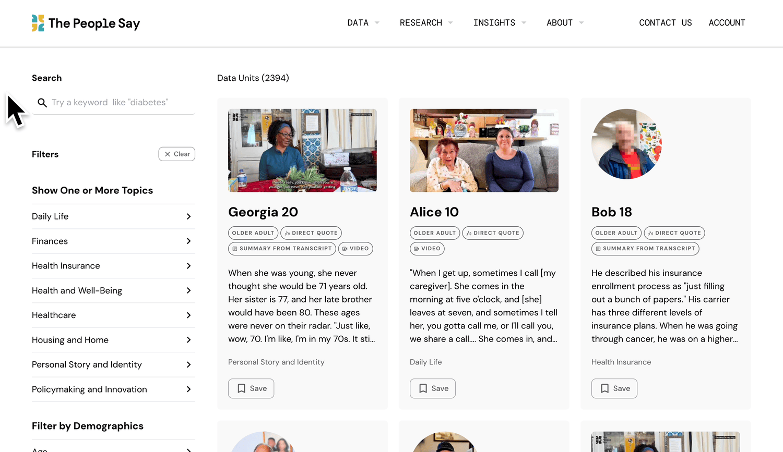Expand the Healthcare topic chevron
Image resolution: width=783 pixels, height=452 pixels.
coord(188,315)
